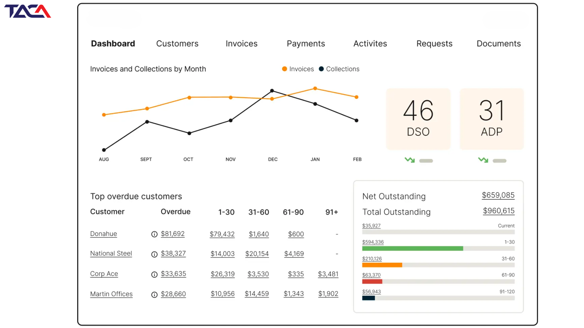Click the info icon beside National Steel's overdue
The width and height of the screenshot is (584, 328).
(155, 254)
